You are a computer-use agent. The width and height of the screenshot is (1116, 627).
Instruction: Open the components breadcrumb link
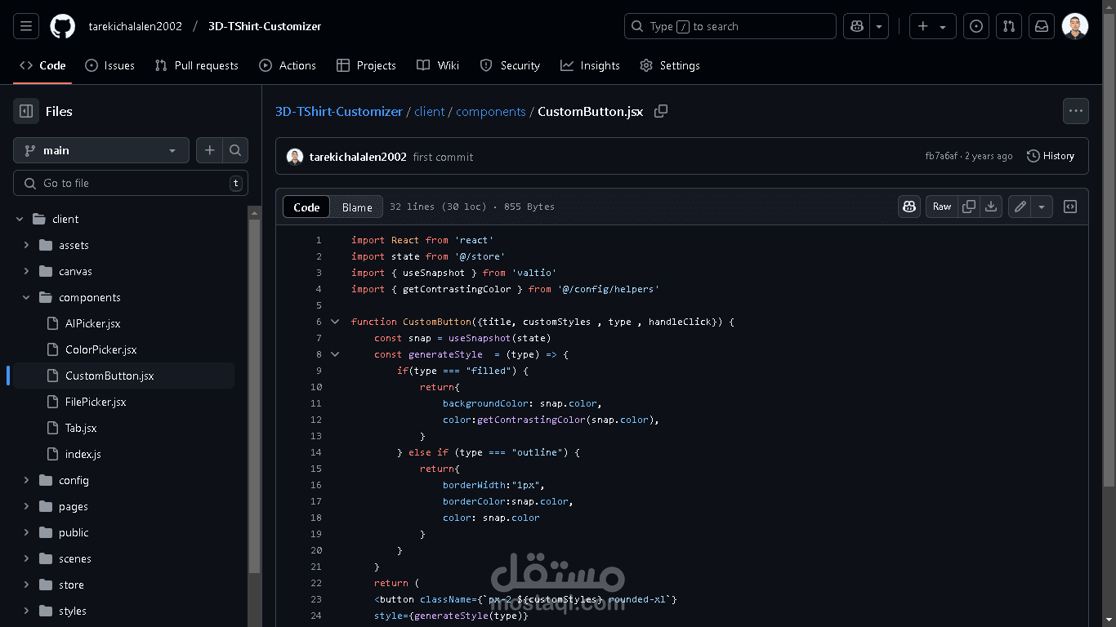pos(491,111)
